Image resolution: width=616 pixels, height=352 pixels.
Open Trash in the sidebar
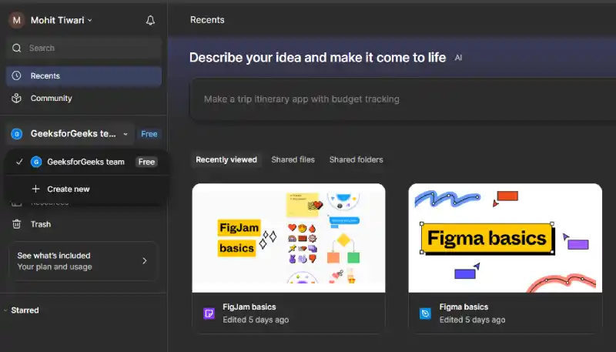click(84, 224)
